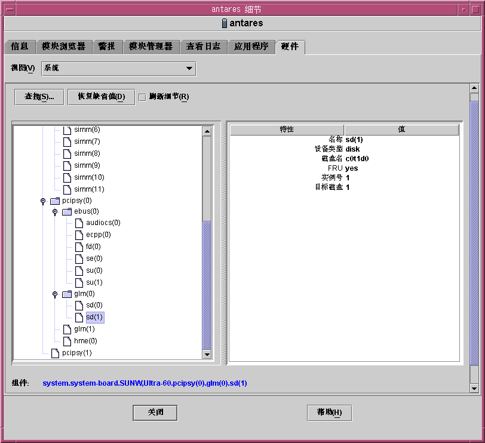The image size is (485, 443).
Task: Open the window menu button in title bar
Action: coord(10,10)
